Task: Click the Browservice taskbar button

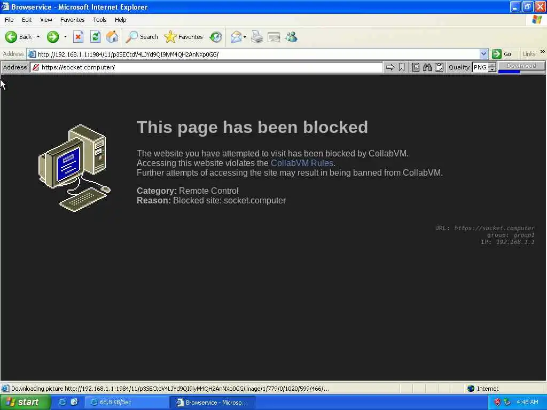Action: (213, 402)
